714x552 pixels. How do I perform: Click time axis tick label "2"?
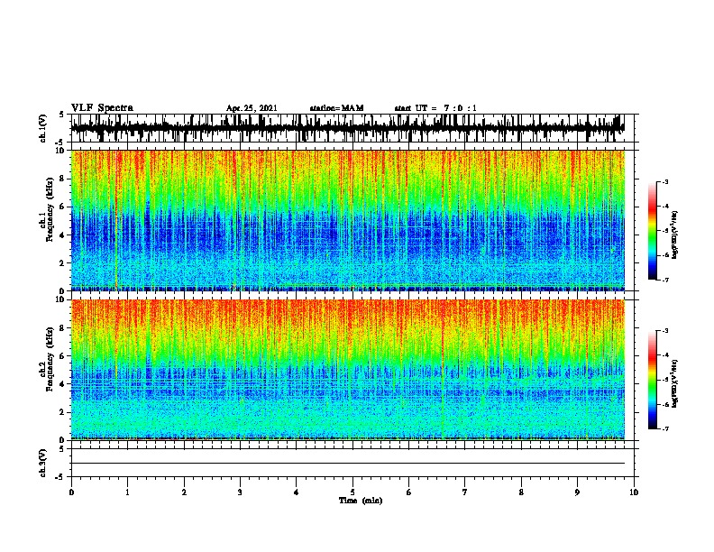[x=184, y=492]
